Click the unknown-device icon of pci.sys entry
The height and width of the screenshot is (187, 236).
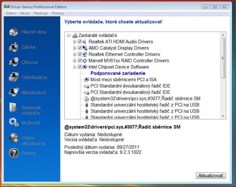87,99
